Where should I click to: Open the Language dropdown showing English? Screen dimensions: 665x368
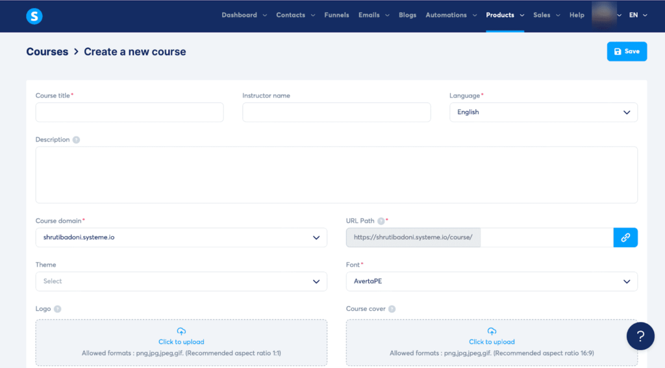coord(544,112)
